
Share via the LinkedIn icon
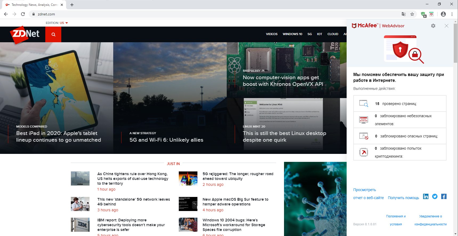[426, 196]
